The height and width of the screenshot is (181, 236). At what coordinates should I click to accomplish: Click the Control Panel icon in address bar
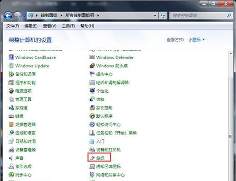31,15
